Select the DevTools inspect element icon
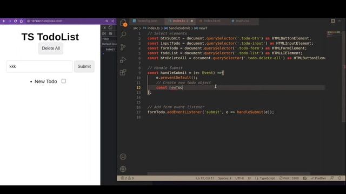 pyautogui.click(x=104, y=27)
